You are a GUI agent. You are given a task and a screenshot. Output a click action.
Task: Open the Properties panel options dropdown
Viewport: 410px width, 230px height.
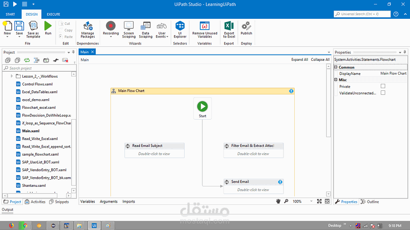coord(400,52)
